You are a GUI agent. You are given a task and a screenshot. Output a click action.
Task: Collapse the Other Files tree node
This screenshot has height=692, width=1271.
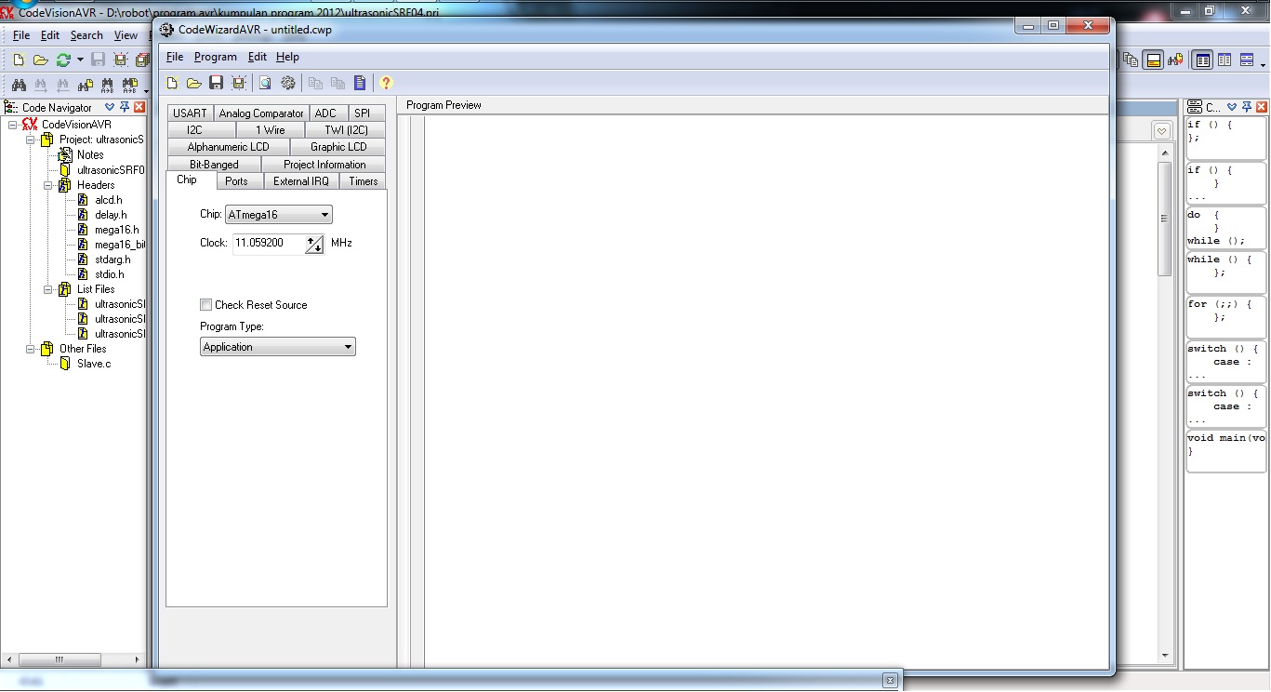pyautogui.click(x=31, y=349)
